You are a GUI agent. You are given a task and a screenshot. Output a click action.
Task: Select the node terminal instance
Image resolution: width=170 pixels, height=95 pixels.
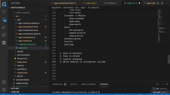(160, 92)
